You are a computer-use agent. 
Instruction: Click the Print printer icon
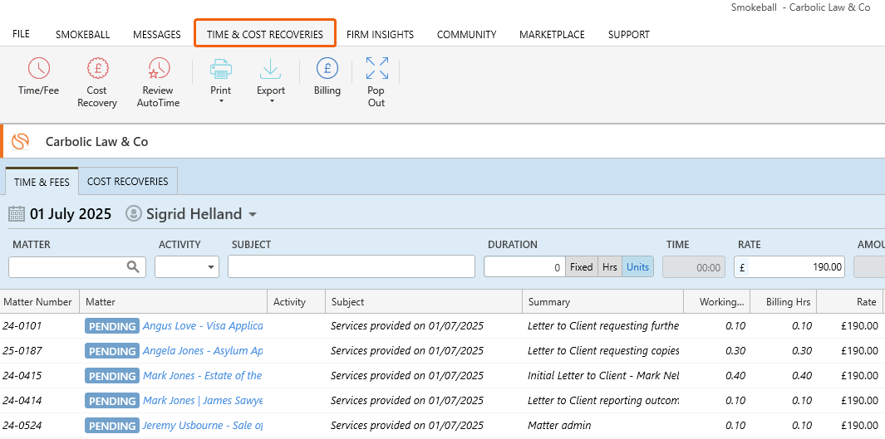click(x=221, y=68)
